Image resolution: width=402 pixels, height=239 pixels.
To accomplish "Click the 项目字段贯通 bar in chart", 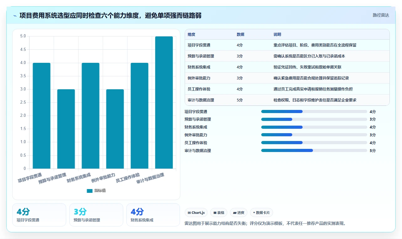I will click(41, 116).
